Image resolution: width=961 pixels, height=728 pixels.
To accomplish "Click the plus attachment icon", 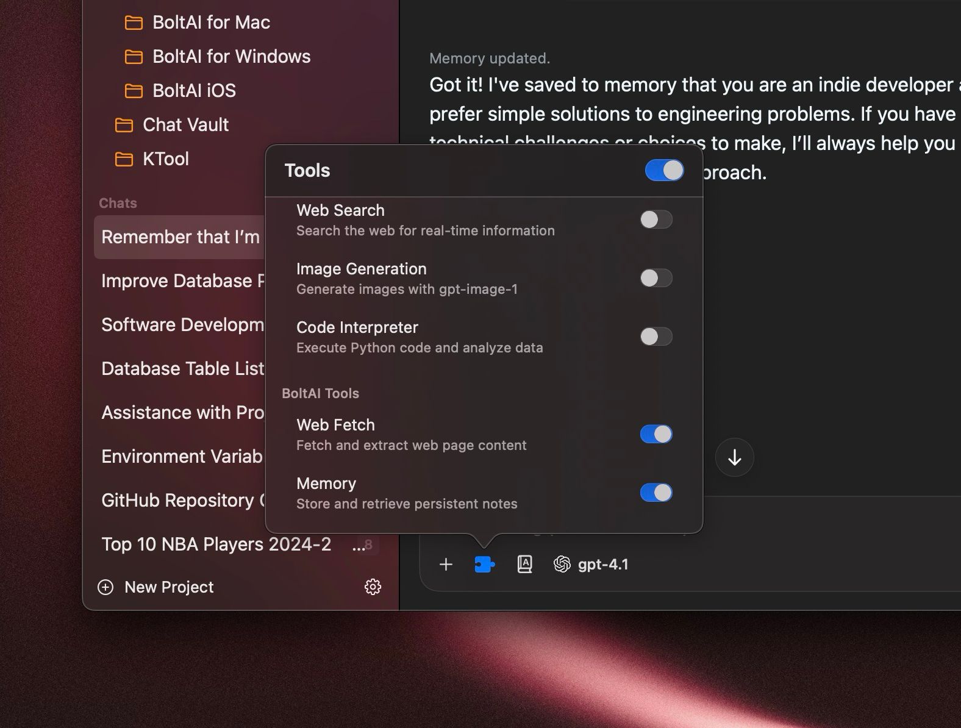I will point(446,565).
